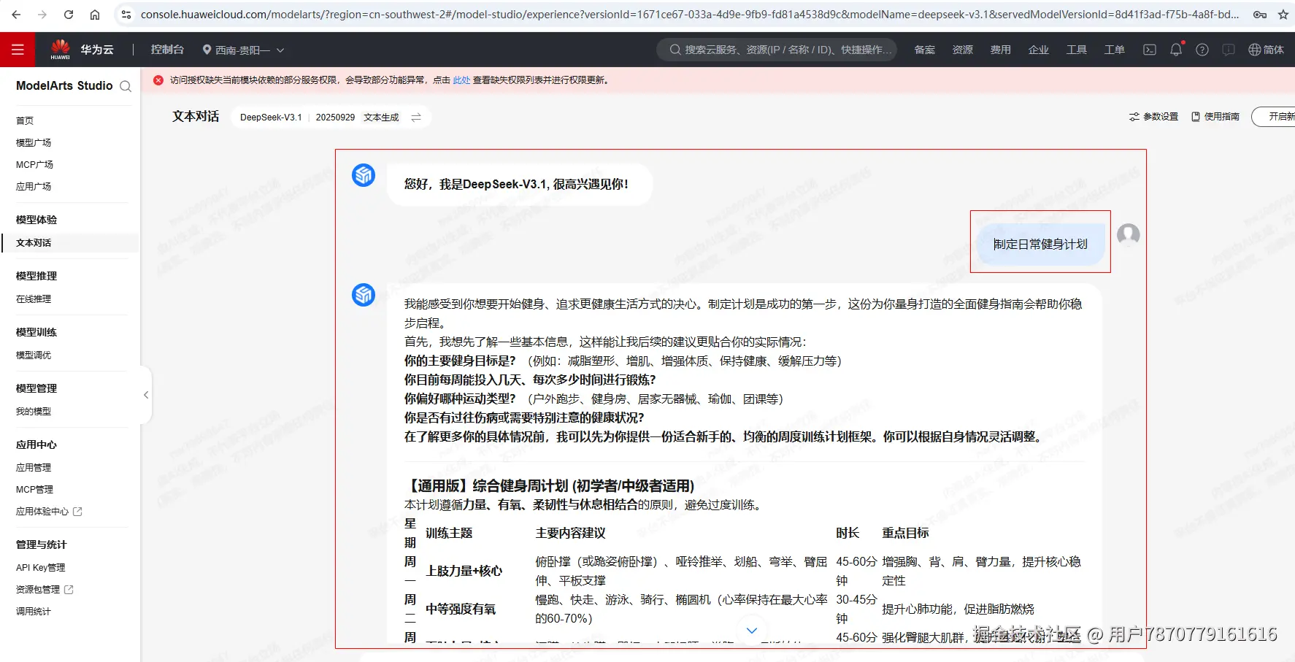Bookmark this page with the star

[x=1283, y=15]
